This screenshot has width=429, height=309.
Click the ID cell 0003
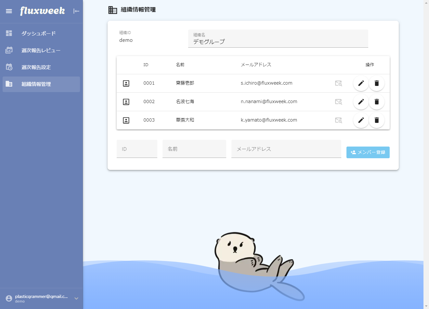(x=149, y=120)
